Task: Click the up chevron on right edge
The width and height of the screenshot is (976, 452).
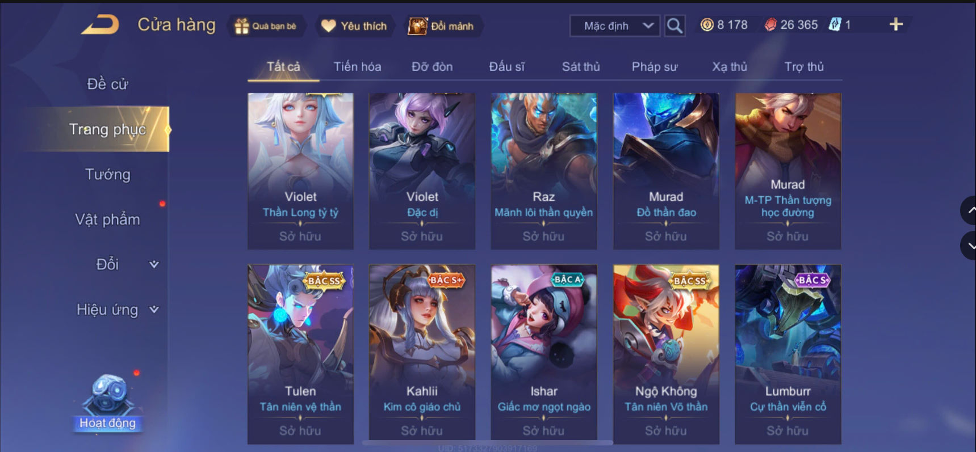Action: click(x=969, y=210)
